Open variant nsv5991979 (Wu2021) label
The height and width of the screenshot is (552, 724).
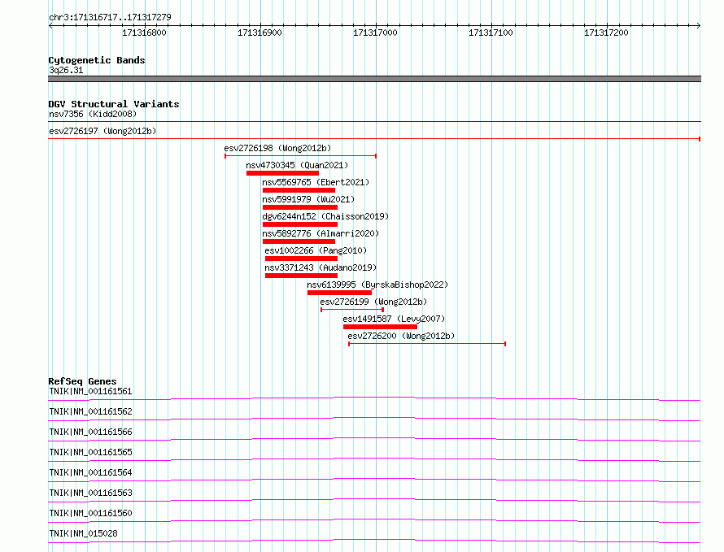[x=308, y=199]
